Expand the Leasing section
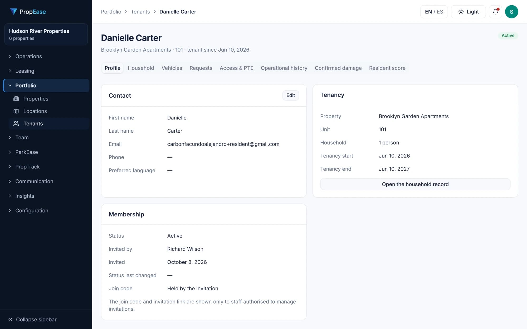Screen dimensions: 527x329 [46, 71]
